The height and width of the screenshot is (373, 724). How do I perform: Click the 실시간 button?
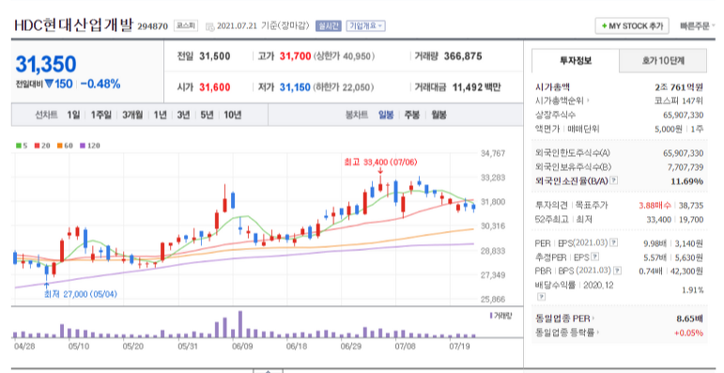coord(329,26)
